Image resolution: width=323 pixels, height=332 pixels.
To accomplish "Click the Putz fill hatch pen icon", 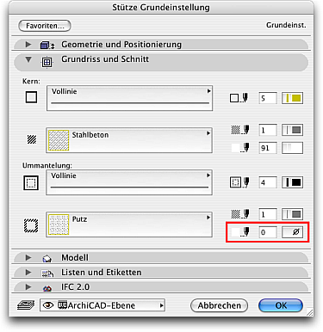I will click(240, 214).
